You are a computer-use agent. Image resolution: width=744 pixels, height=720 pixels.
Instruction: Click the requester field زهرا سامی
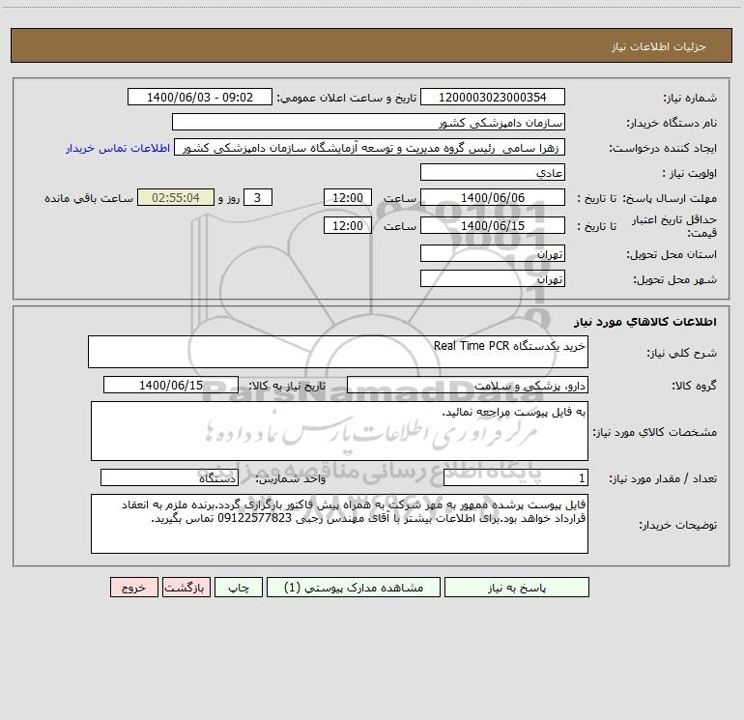tap(370, 147)
